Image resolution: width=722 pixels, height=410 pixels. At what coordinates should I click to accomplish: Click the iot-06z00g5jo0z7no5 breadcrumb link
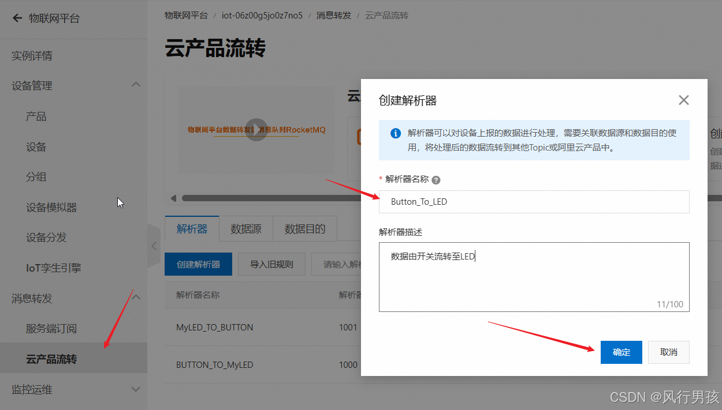262,16
